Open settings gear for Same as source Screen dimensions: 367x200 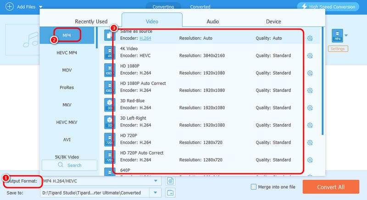[x=310, y=39]
